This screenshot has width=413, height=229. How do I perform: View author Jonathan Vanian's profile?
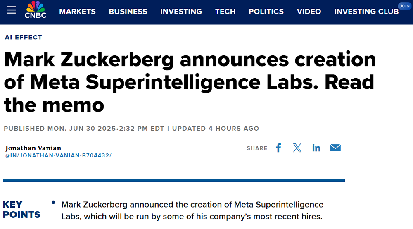click(x=33, y=148)
